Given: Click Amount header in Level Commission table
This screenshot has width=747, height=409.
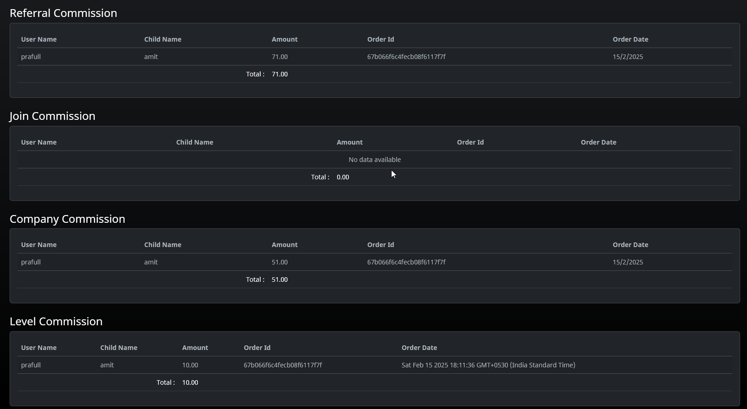Looking at the screenshot, I should click(195, 348).
